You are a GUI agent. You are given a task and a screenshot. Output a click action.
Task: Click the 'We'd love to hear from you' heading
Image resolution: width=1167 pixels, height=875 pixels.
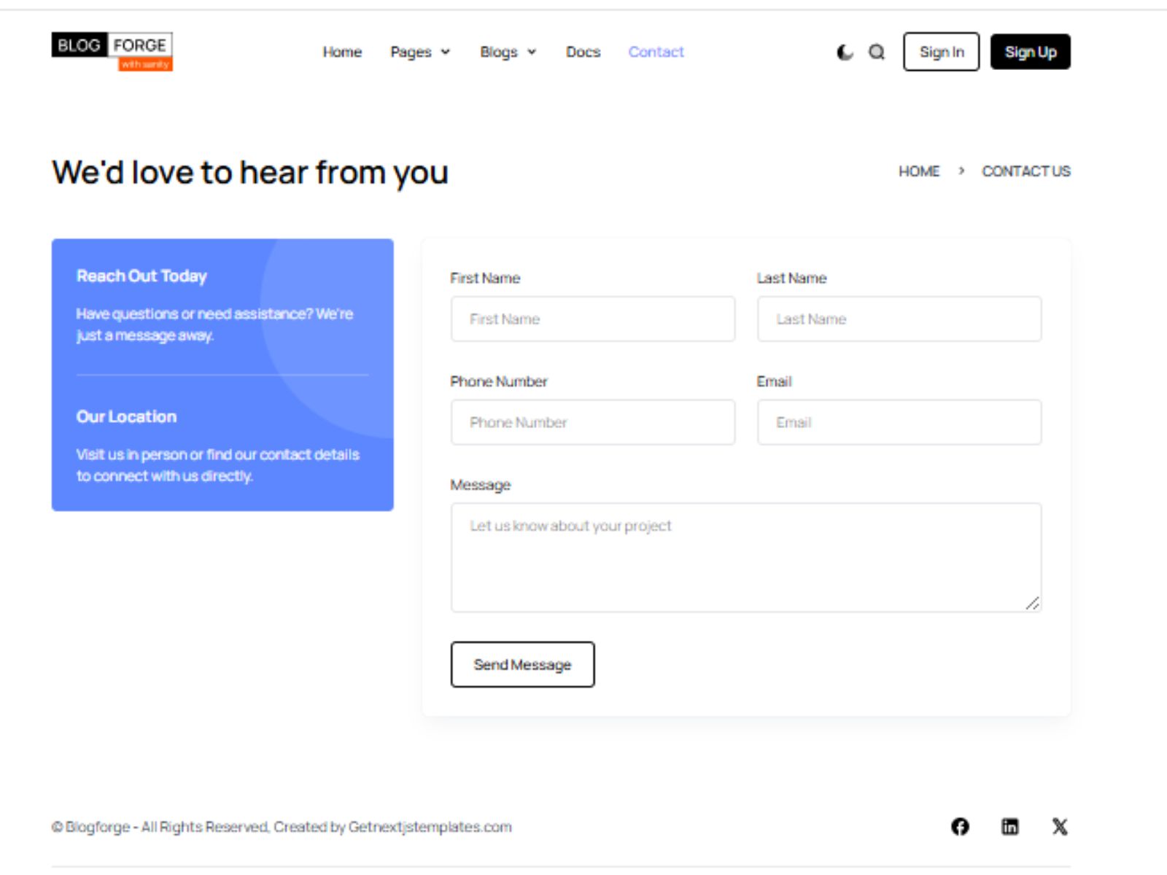(249, 173)
